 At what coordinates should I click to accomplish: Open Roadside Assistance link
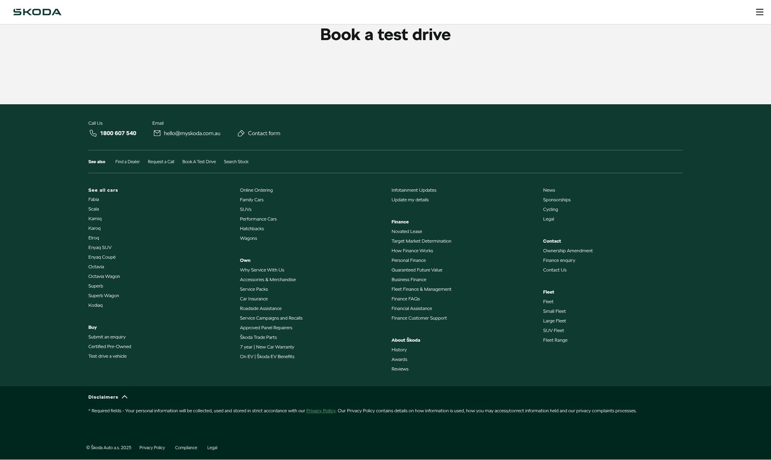tap(261, 309)
